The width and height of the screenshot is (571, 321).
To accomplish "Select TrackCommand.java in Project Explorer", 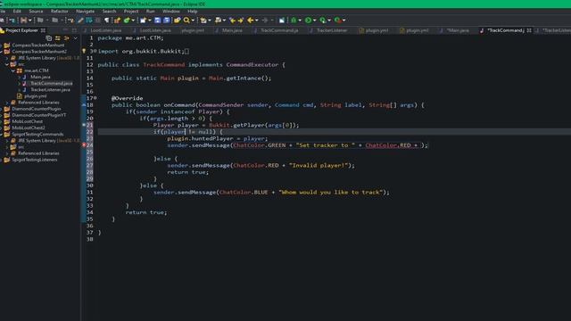I will [x=51, y=83].
